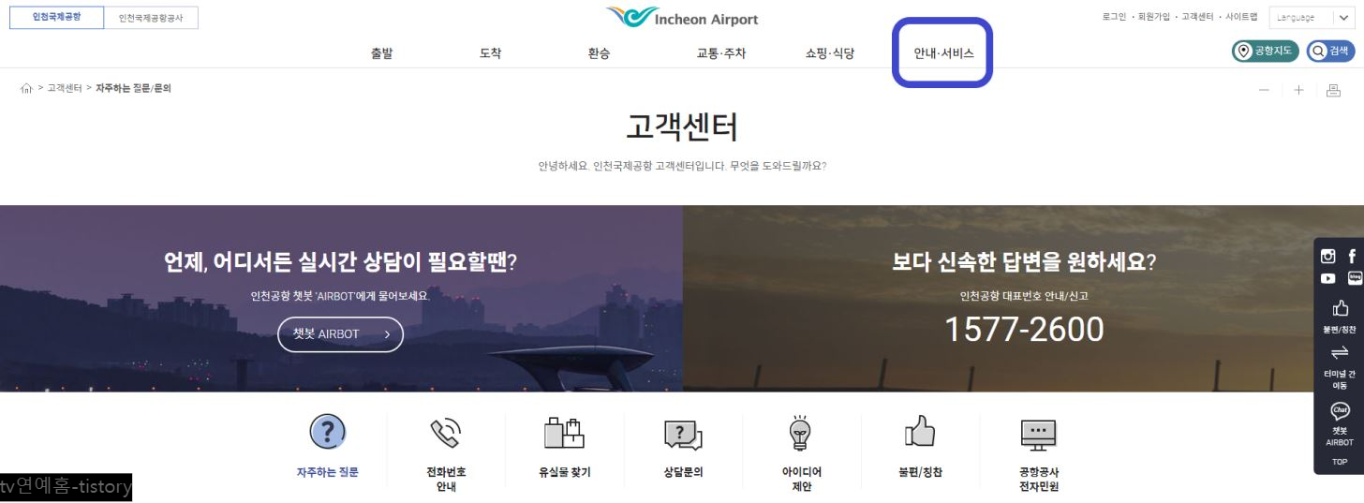Click the 로그인 link
This screenshot has height=503, width=1364.
tap(1114, 17)
